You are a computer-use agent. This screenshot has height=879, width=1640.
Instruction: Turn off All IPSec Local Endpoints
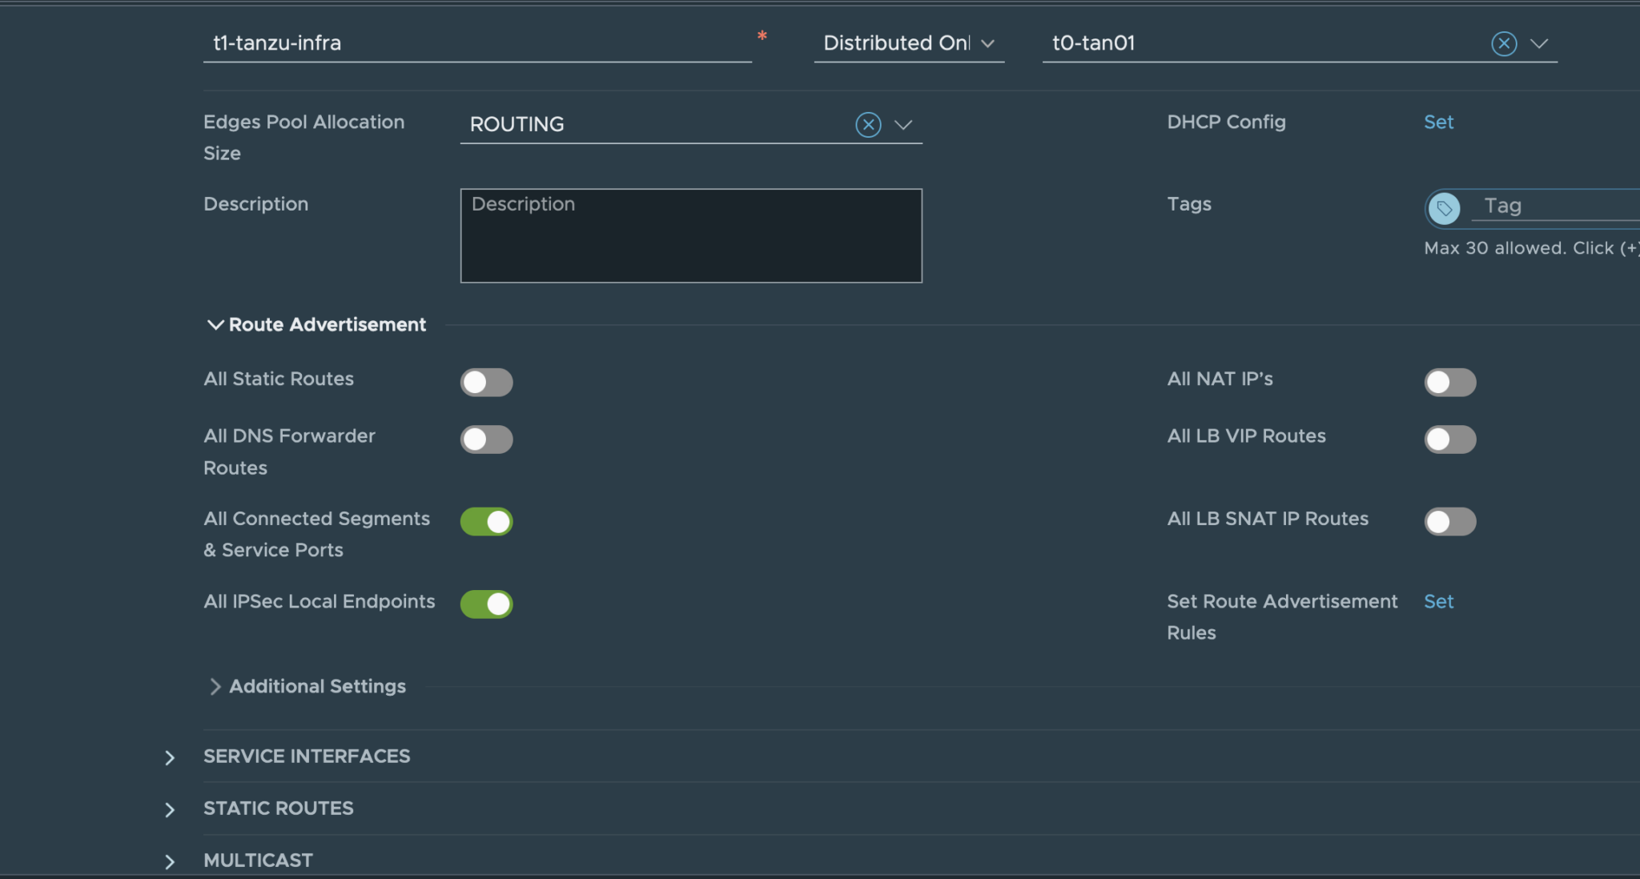486,604
